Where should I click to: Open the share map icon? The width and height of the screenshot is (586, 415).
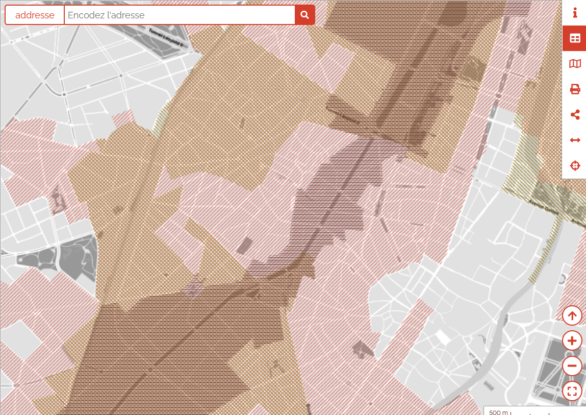point(575,115)
